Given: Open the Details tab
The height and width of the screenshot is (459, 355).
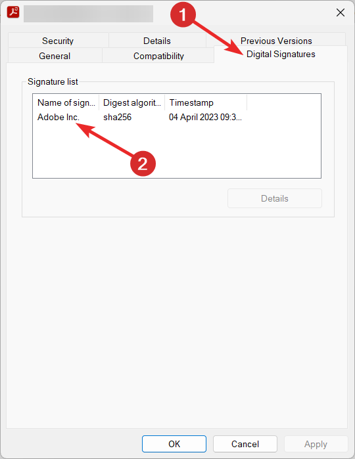Looking at the screenshot, I should 157,41.
